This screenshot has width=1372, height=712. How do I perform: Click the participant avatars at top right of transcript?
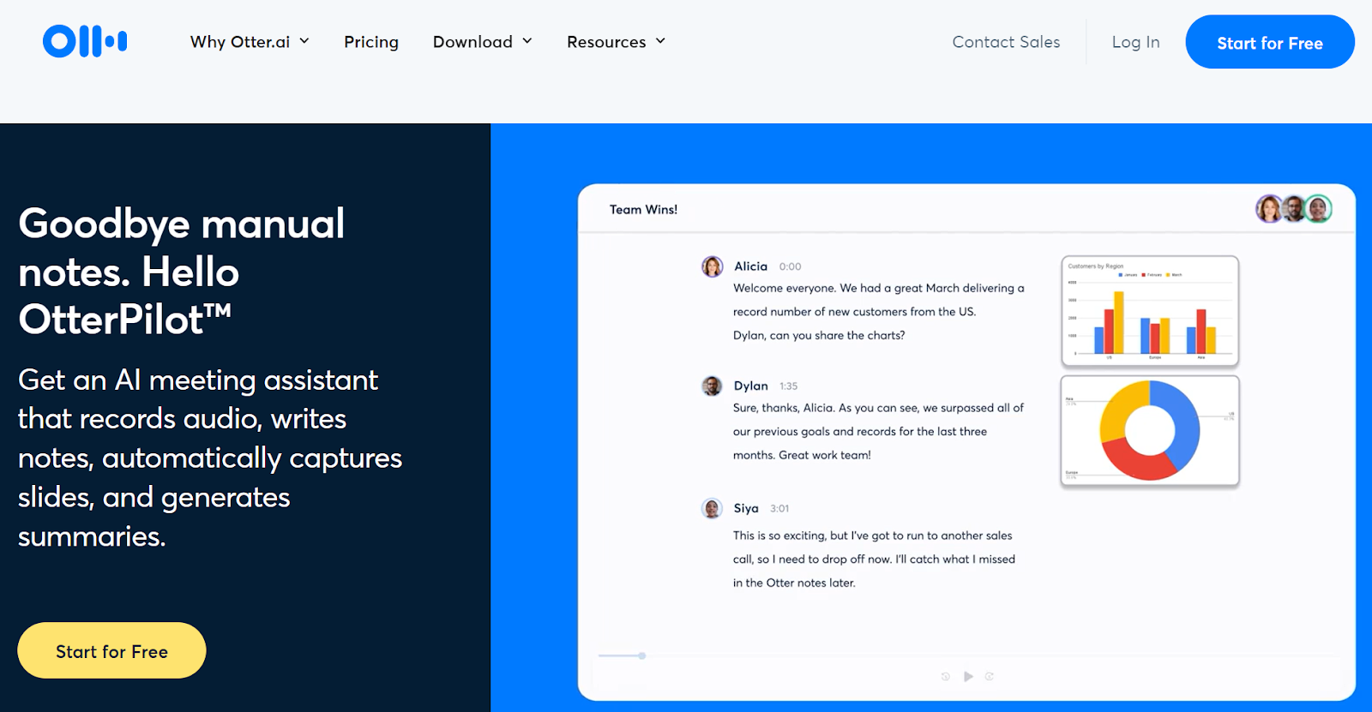coord(1293,208)
